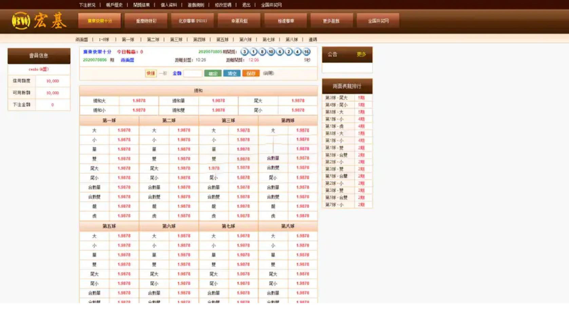
Task: Click the last drawn ball, number 16
Action: click(306, 52)
